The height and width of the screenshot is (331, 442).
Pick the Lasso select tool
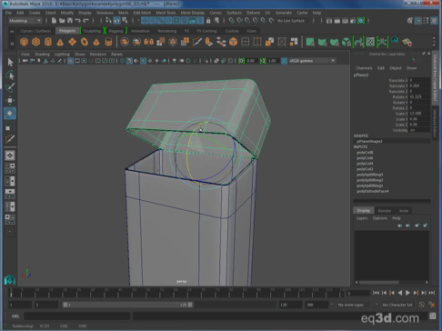(10, 75)
